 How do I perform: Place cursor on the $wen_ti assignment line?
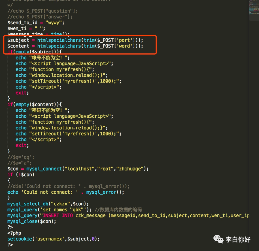pyautogui.click(x=26, y=29)
